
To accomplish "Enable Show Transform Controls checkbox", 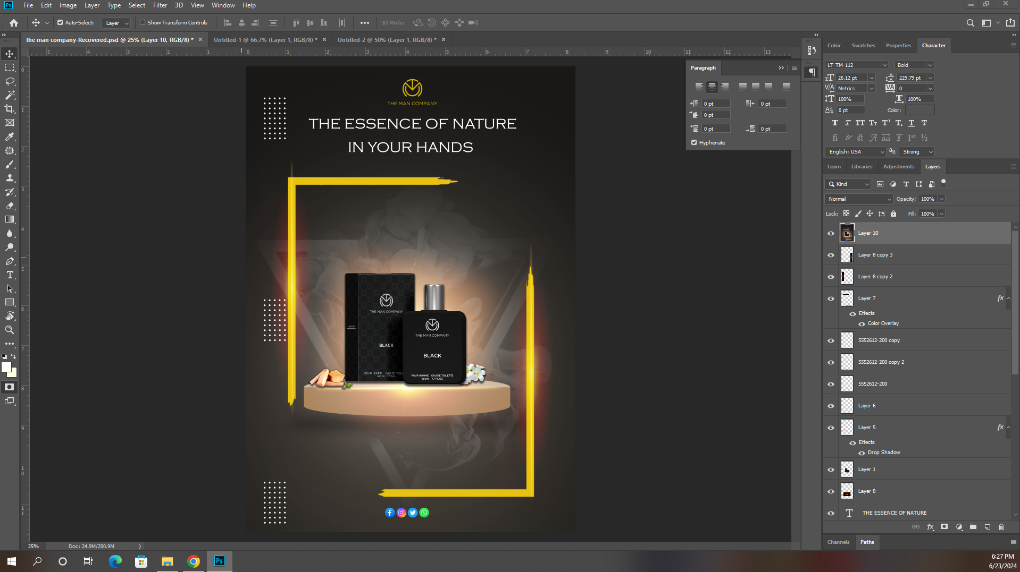I will pyautogui.click(x=143, y=23).
